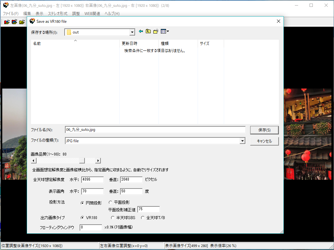Click status bar 表示画像サイズ text
The height and width of the screenshot is (250, 334).
click(x=201, y=246)
